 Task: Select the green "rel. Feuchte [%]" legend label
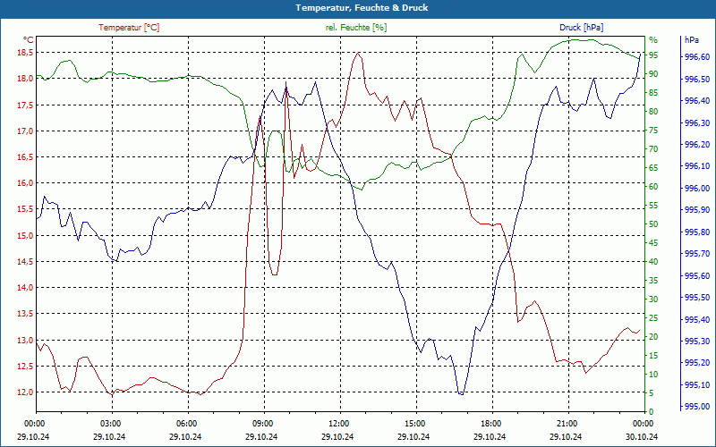pos(355,28)
